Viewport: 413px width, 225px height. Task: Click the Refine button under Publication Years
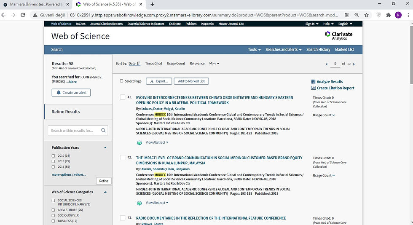pos(104,181)
